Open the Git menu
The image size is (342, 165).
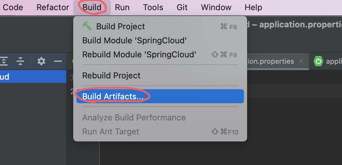[x=182, y=7]
